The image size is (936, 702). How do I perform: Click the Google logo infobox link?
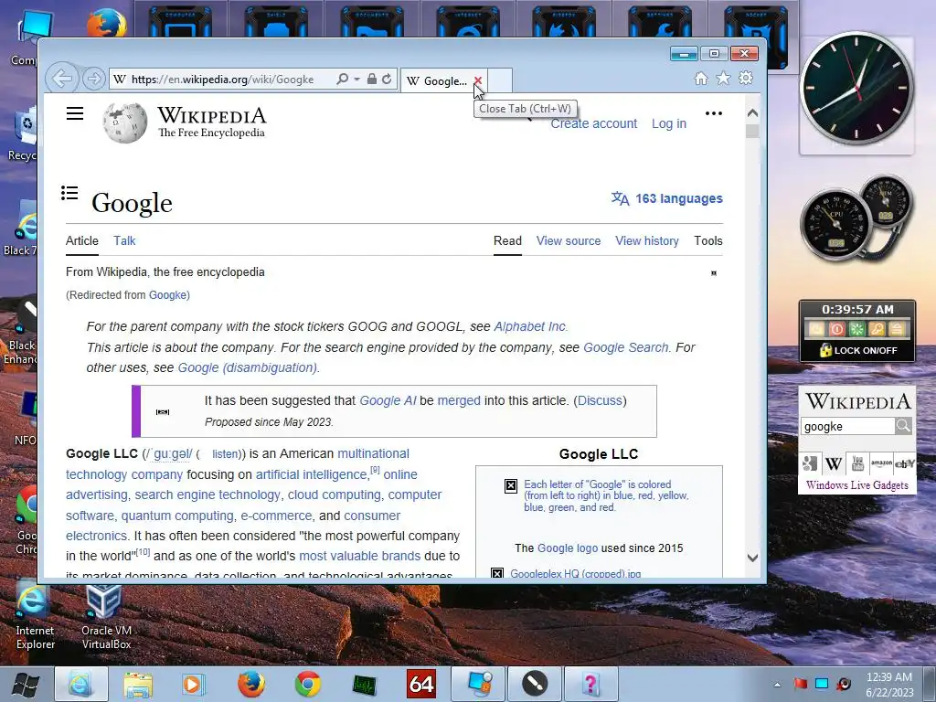[x=568, y=548]
